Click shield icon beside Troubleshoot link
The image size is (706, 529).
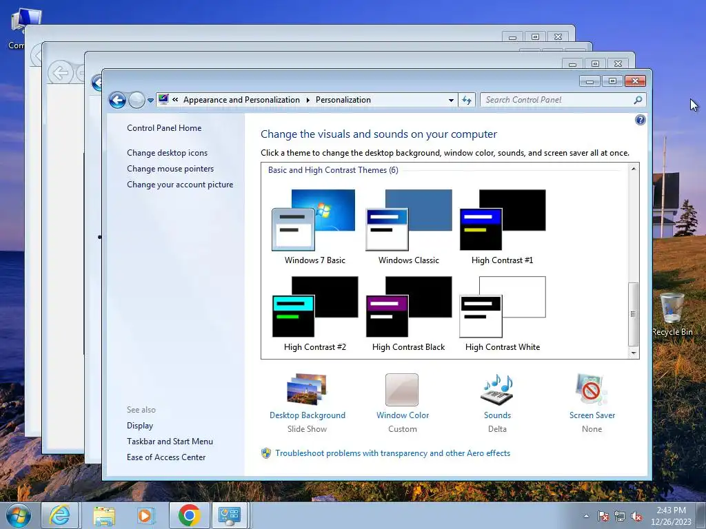pyautogui.click(x=266, y=453)
